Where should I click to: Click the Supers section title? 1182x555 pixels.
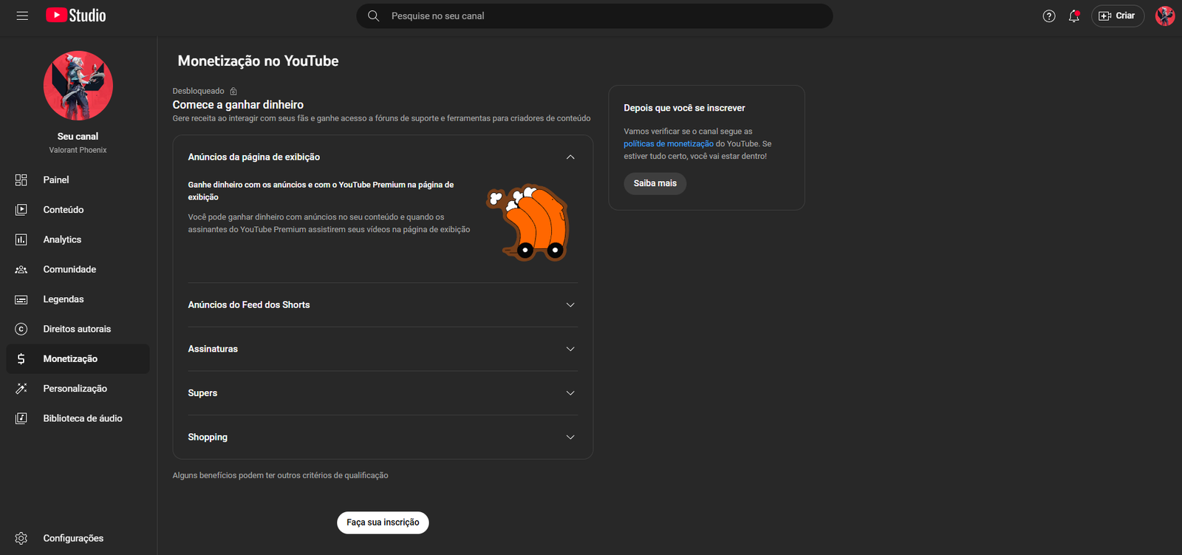(202, 393)
